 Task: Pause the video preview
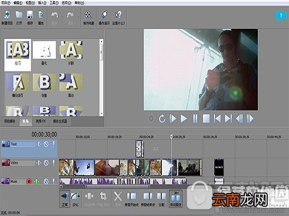tap(195, 119)
